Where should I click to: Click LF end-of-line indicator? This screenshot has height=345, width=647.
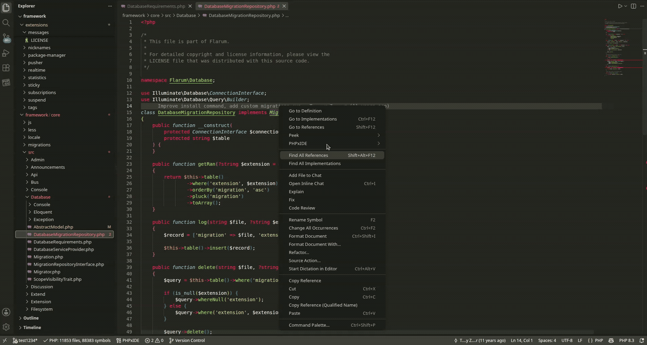580,341
